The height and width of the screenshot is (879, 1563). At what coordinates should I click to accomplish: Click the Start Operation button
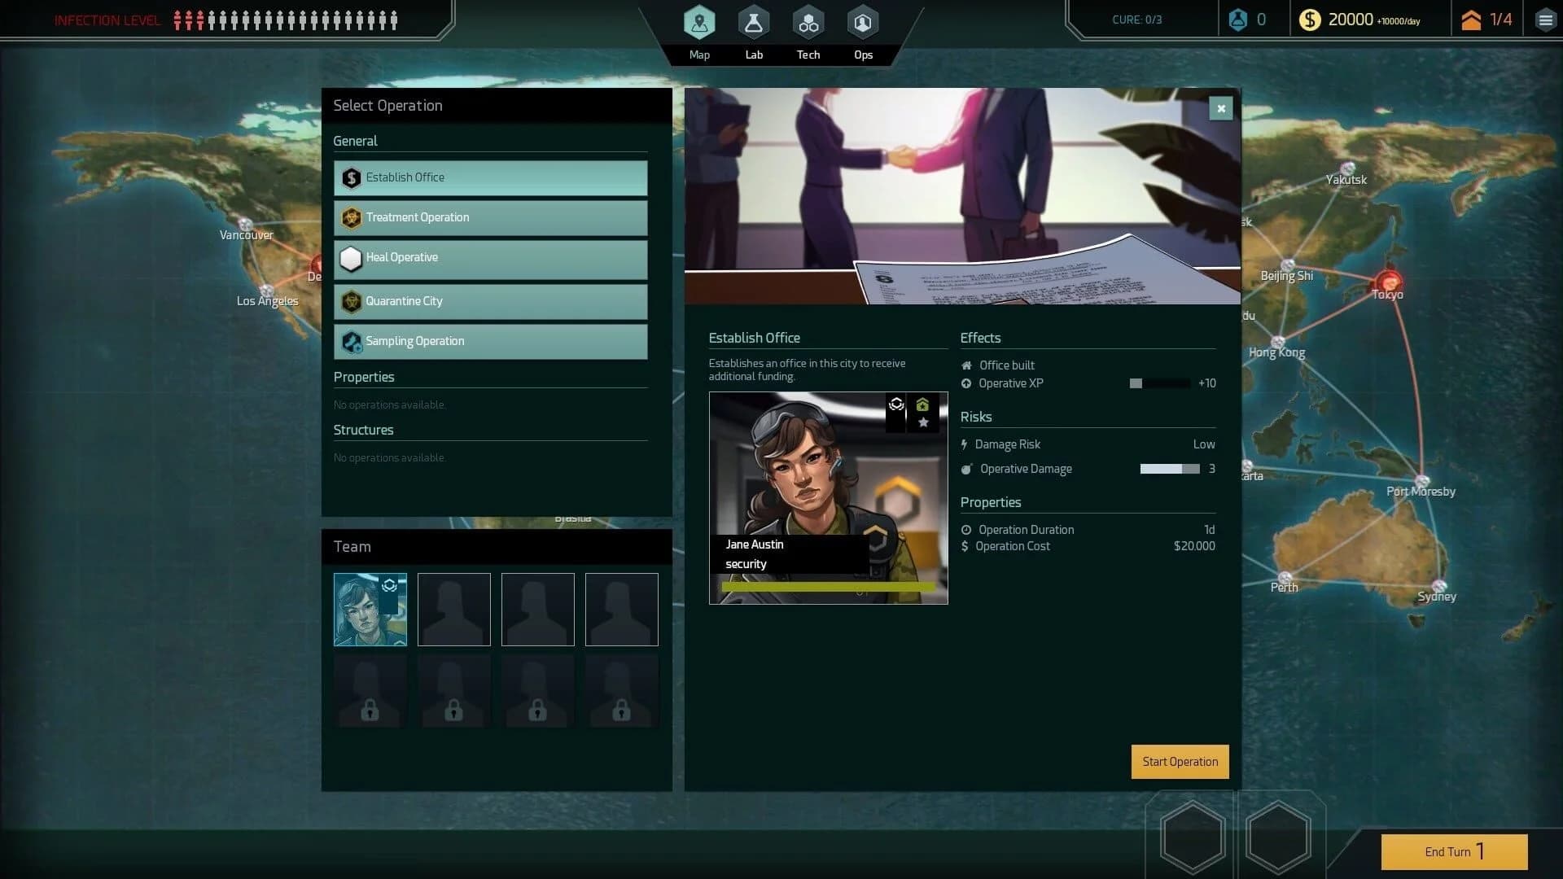pyautogui.click(x=1179, y=762)
